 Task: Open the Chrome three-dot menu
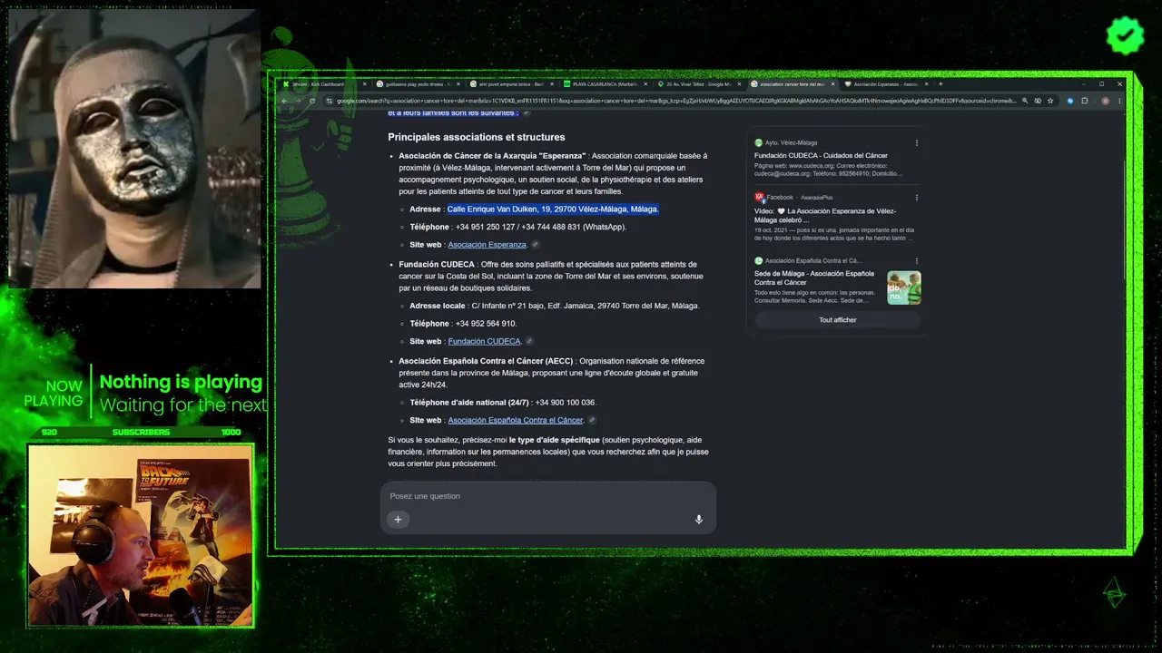(x=1119, y=101)
